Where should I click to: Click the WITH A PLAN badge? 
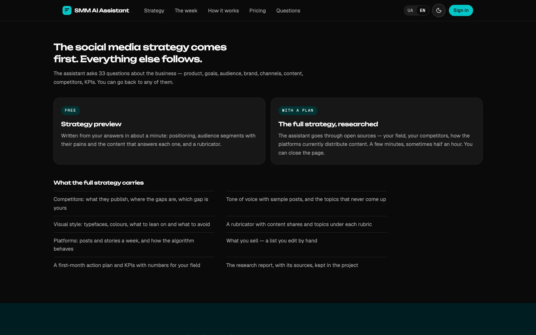pos(298,110)
